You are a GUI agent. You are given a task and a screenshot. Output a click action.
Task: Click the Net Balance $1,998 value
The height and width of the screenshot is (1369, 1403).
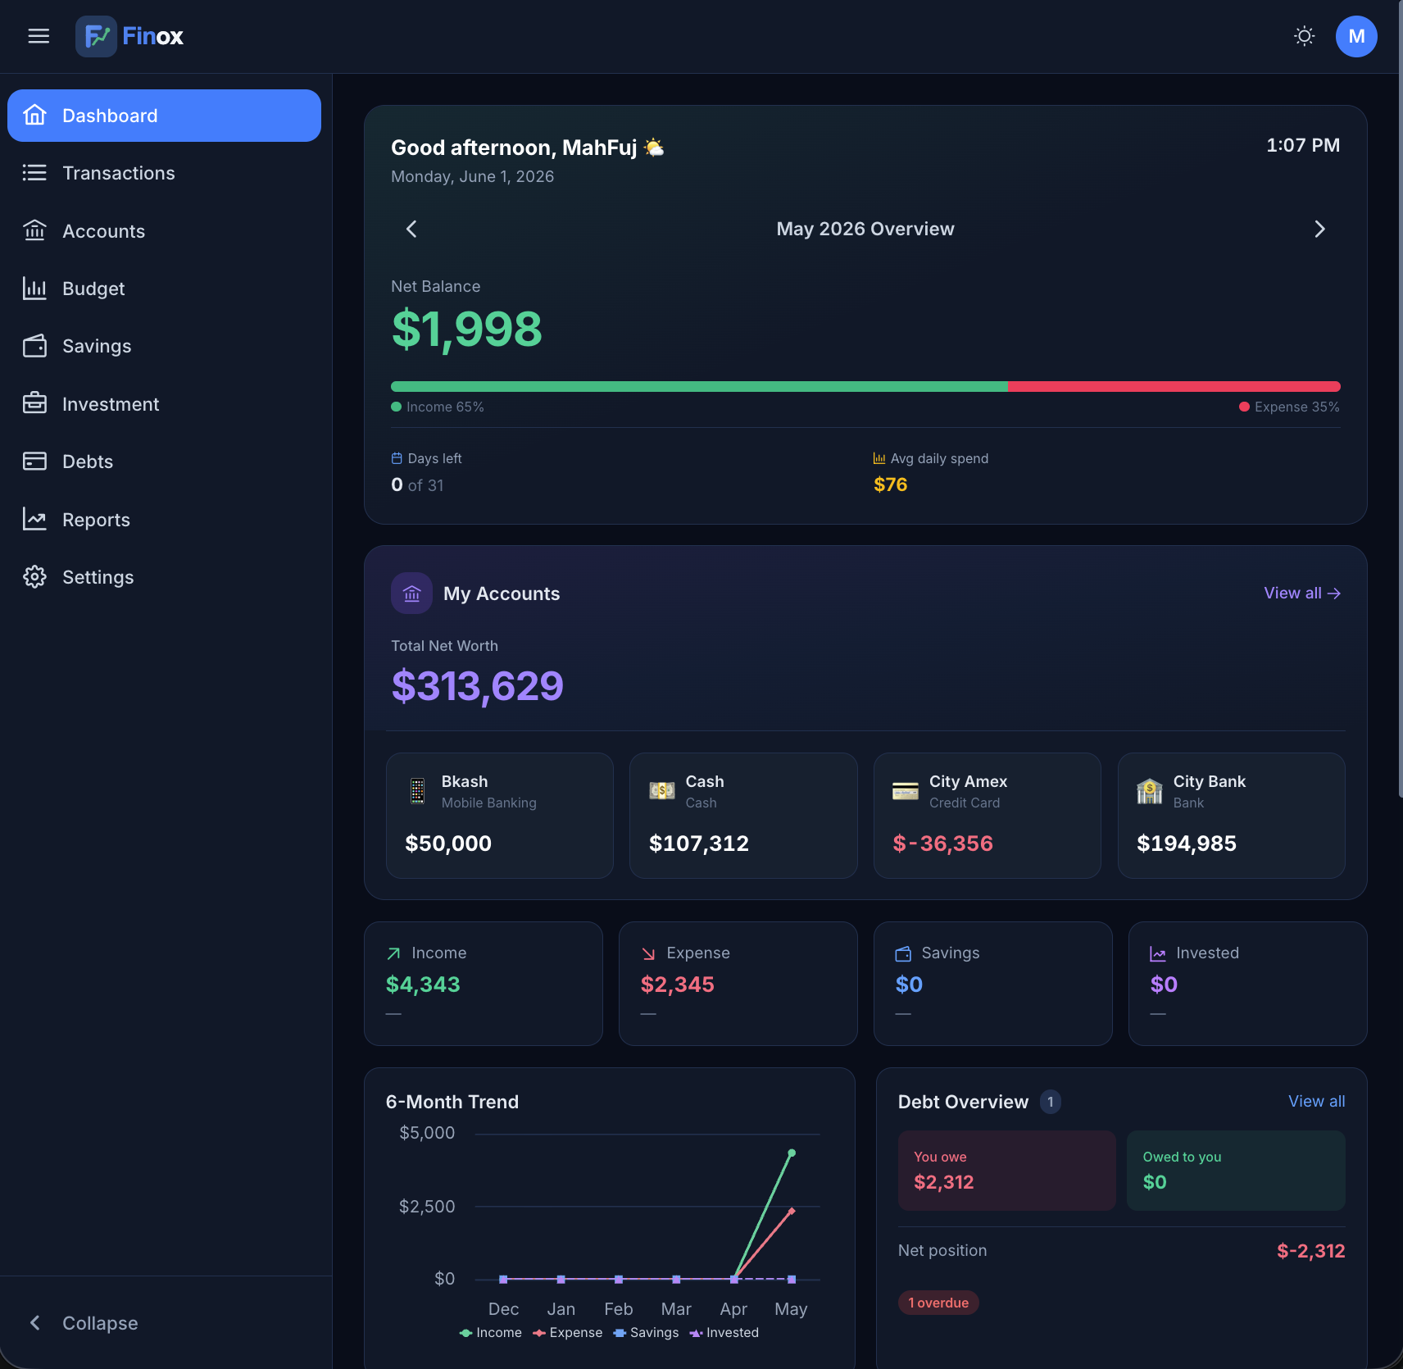pos(467,330)
